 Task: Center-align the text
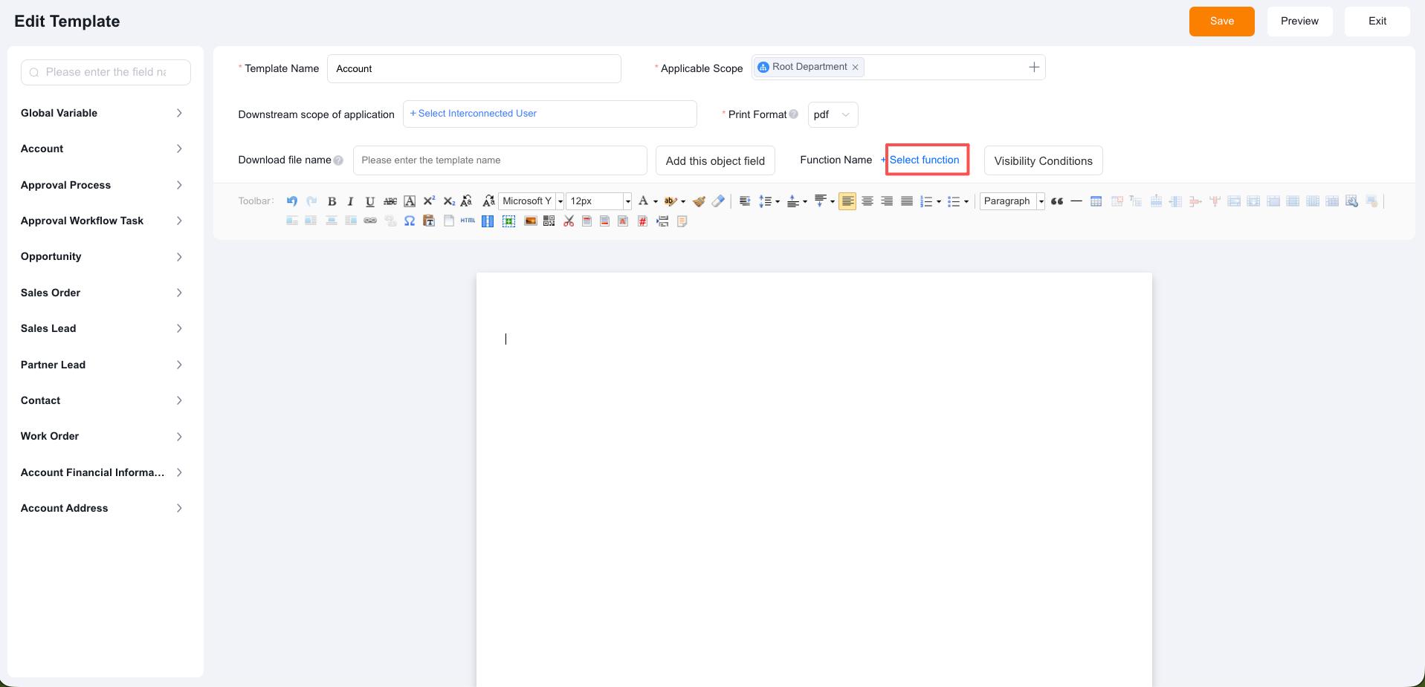867,201
